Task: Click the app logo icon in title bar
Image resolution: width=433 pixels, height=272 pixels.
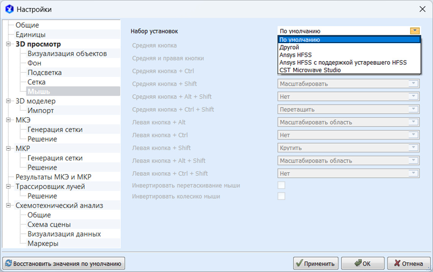Action: (9, 9)
